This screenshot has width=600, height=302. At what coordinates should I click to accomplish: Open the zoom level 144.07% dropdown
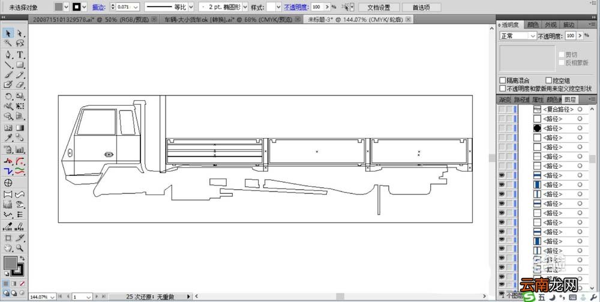52,297
